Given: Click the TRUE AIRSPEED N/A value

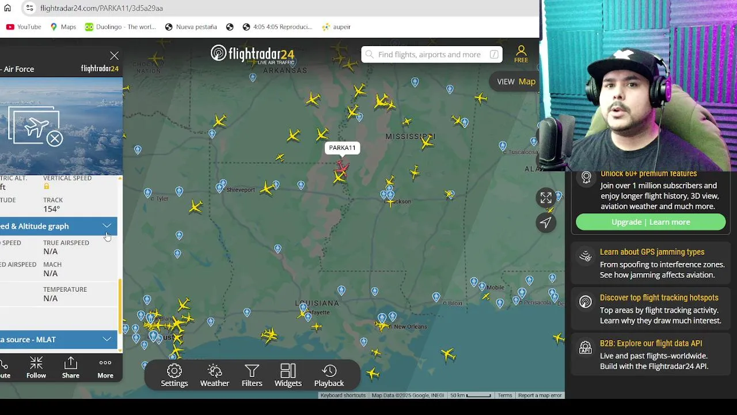Looking at the screenshot, I should pyautogui.click(x=51, y=251).
